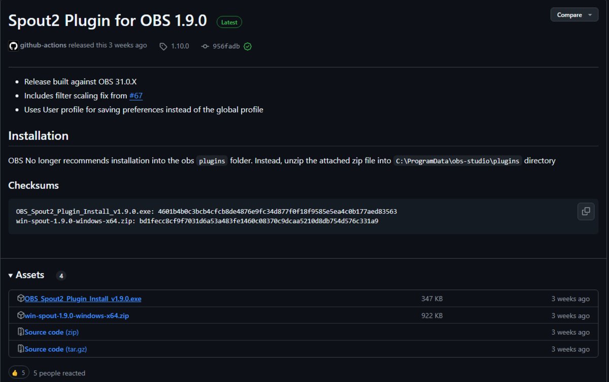The width and height of the screenshot is (609, 382).
Task: Click the Latest release badge
Action: pos(229,22)
